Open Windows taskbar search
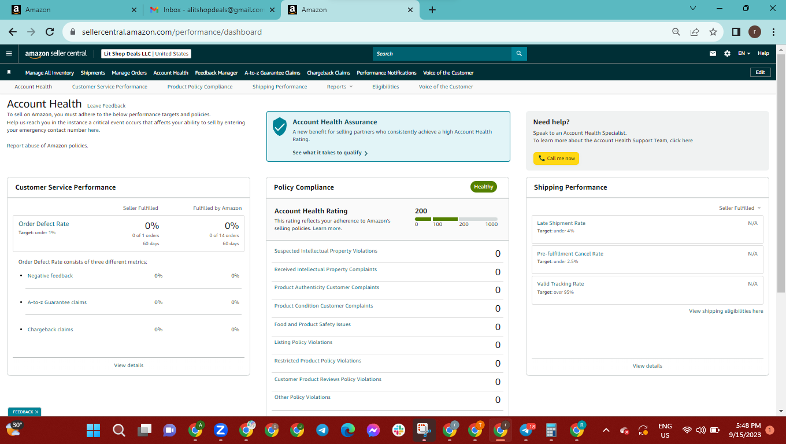786x444 pixels. [x=118, y=430]
